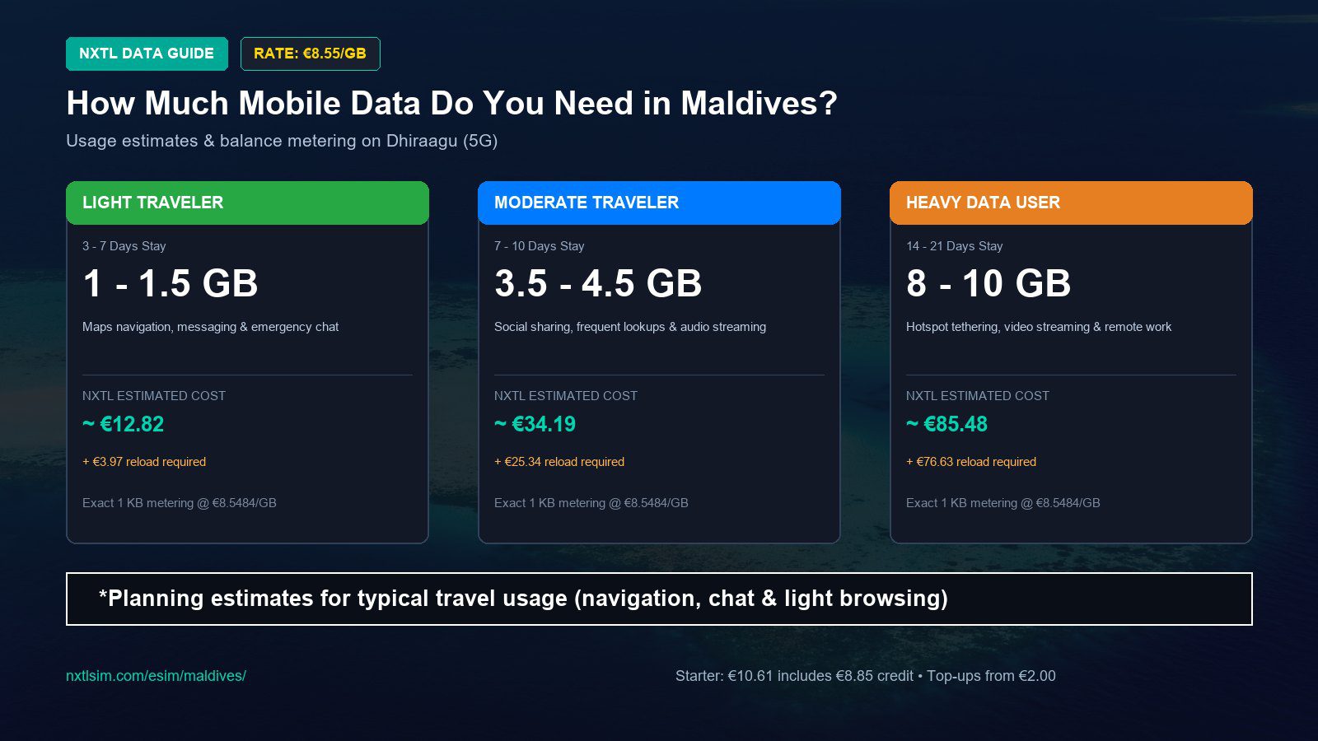This screenshot has width=1318, height=741.
Task: Click the '1 - 1.5 GB' value
Action: [x=170, y=283]
